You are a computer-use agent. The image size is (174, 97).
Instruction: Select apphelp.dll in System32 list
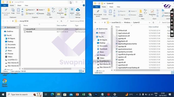[x=122, y=39]
